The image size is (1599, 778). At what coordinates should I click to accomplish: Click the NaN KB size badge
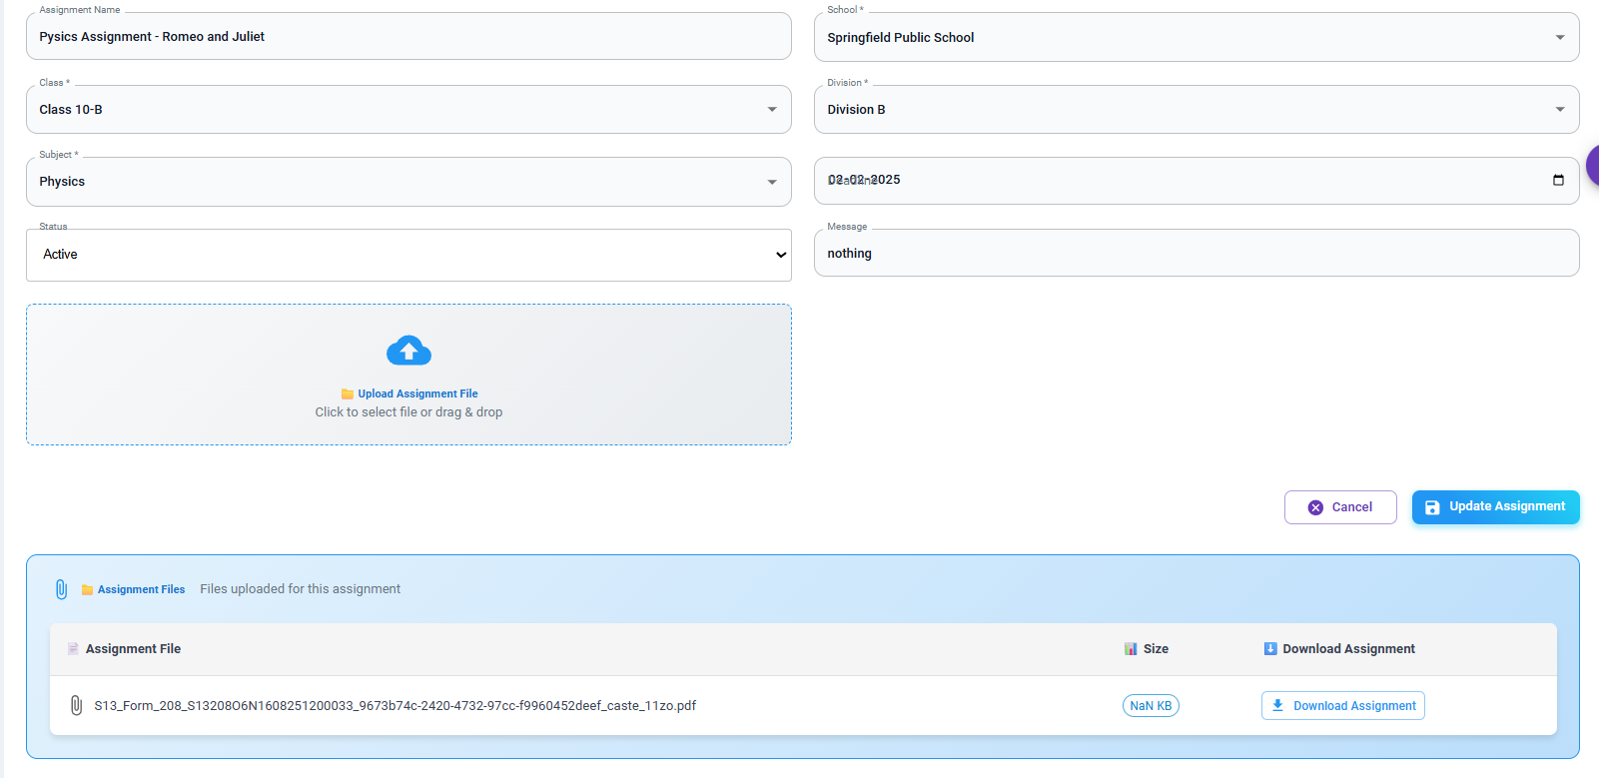tap(1151, 706)
